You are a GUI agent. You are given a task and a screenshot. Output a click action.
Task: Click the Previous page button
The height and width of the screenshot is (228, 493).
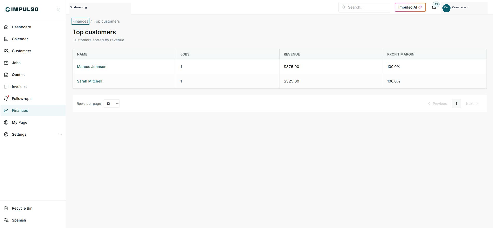438,103
